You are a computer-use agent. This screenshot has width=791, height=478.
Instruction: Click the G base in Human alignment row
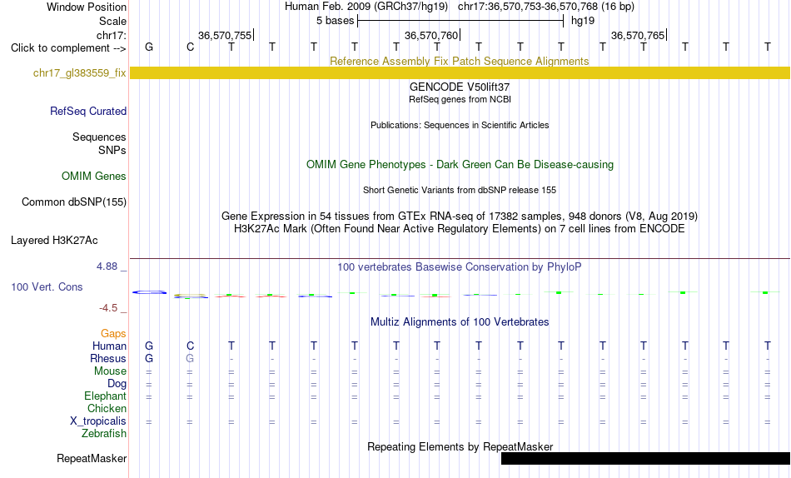pyautogui.click(x=149, y=346)
